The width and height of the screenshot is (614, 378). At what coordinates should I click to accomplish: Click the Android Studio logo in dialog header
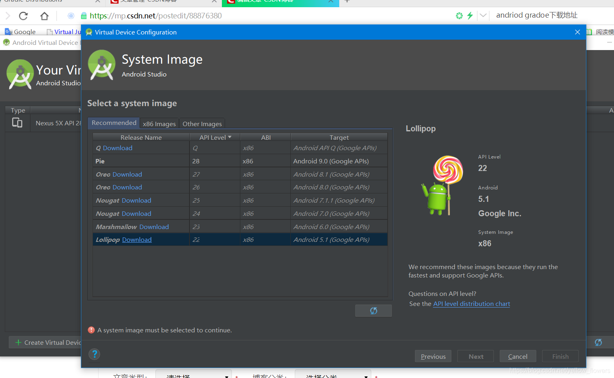(x=102, y=65)
